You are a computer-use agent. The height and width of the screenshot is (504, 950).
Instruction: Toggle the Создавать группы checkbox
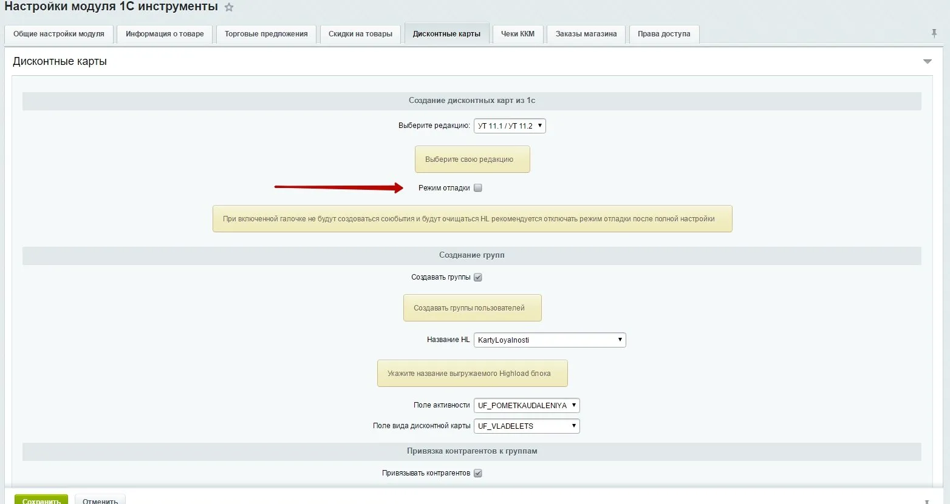tap(478, 277)
